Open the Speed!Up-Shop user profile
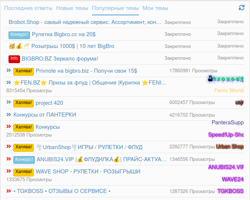This screenshot has height=200, width=250. (x=226, y=135)
